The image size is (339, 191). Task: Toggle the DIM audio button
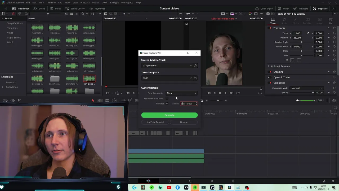point(320,101)
